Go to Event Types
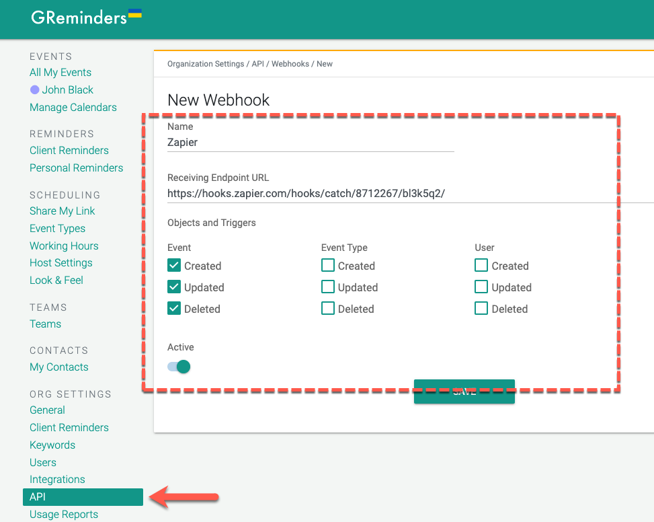Image resolution: width=654 pixels, height=522 pixels. click(58, 229)
